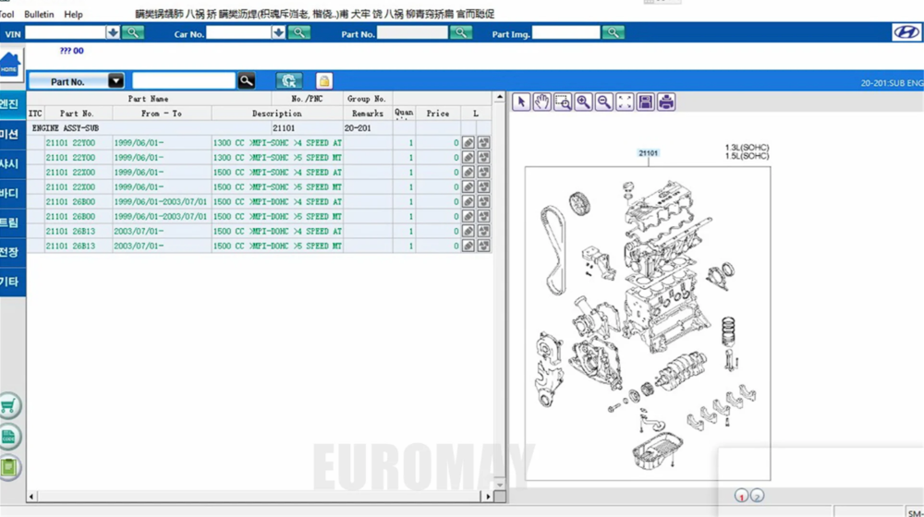Fit the diagram to the window
924x517 pixels.
(x=625, y=102)
